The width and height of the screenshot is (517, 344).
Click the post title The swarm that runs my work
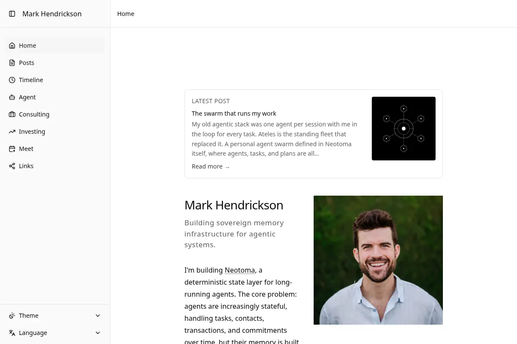coord(234,114)
